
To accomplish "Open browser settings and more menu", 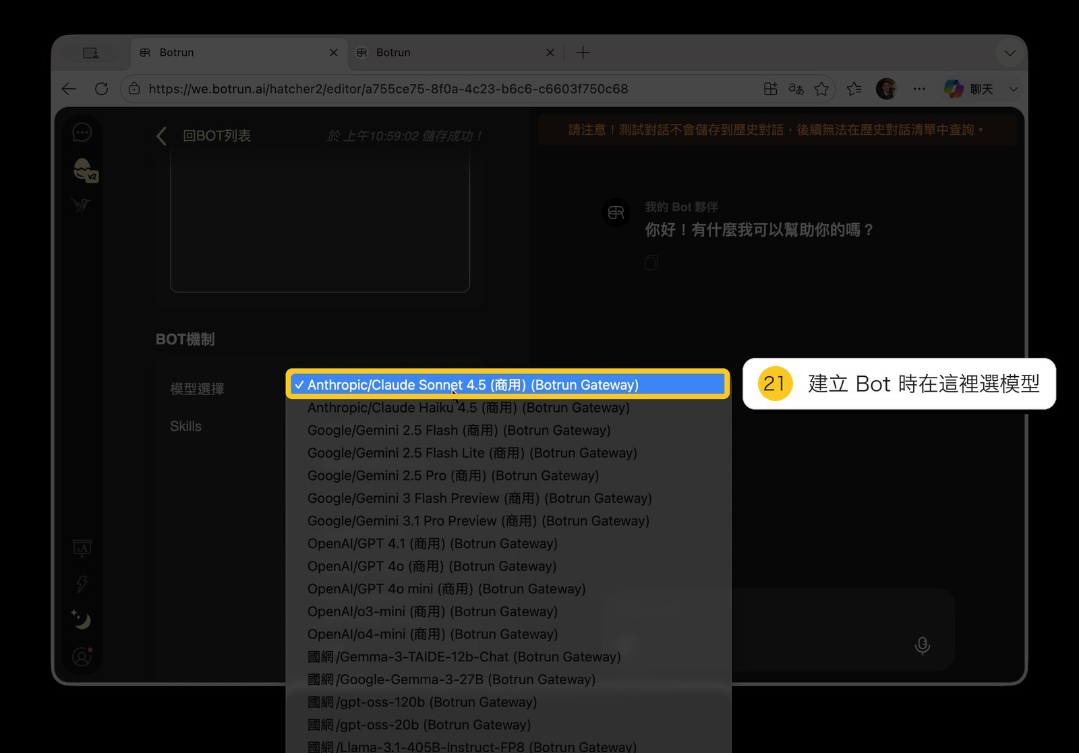I will click(x=919, y=89).
